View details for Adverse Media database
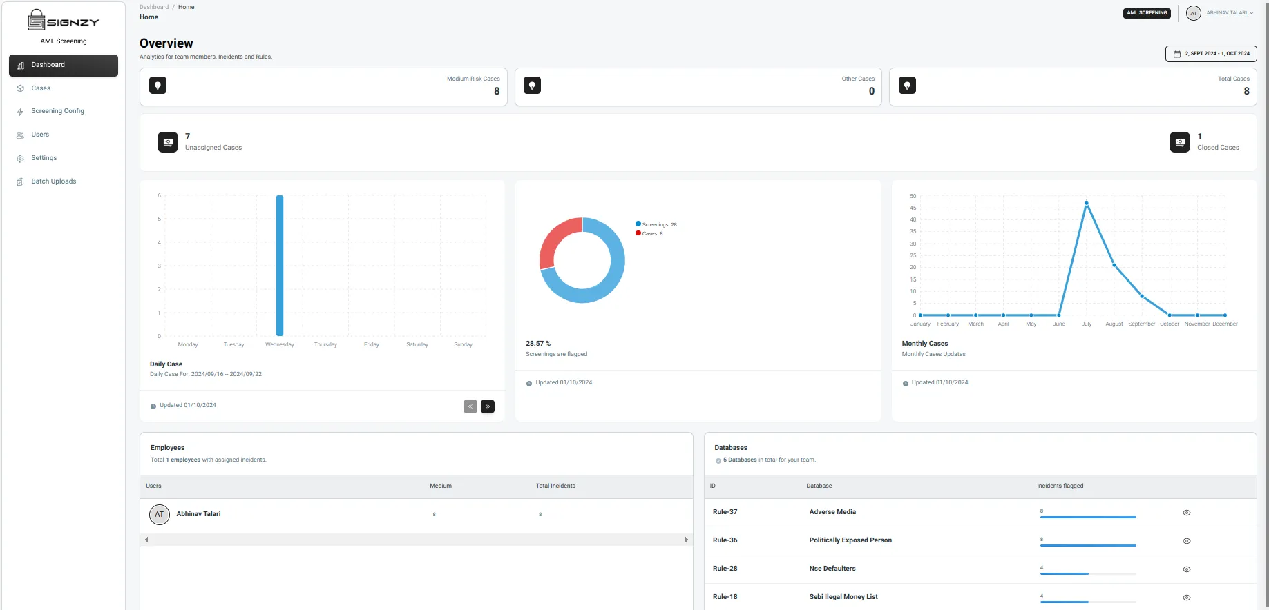The height and width of the screenshot is (610, 1269). (x=1187, y=513)
